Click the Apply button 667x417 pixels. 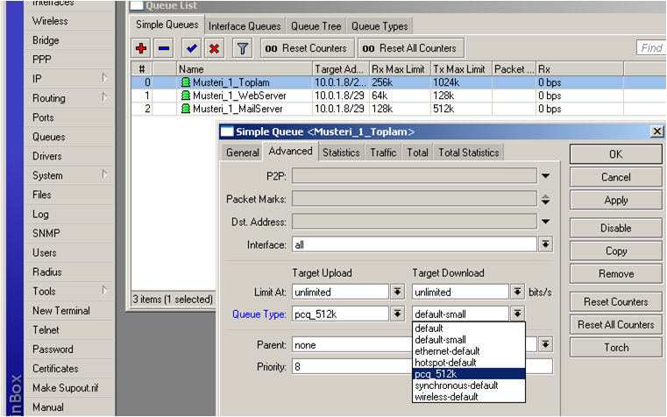[x=615, y=201]
